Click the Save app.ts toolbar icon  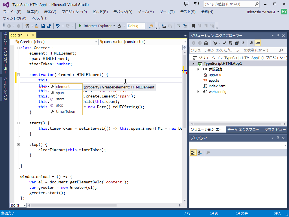[x=43, y=26]
